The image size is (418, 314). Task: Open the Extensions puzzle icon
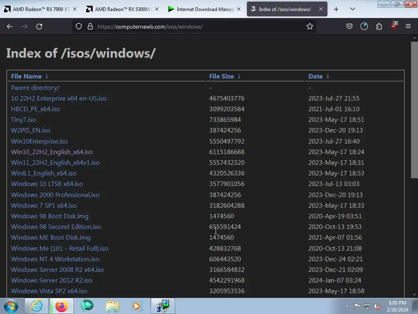(x=379, y=27)
